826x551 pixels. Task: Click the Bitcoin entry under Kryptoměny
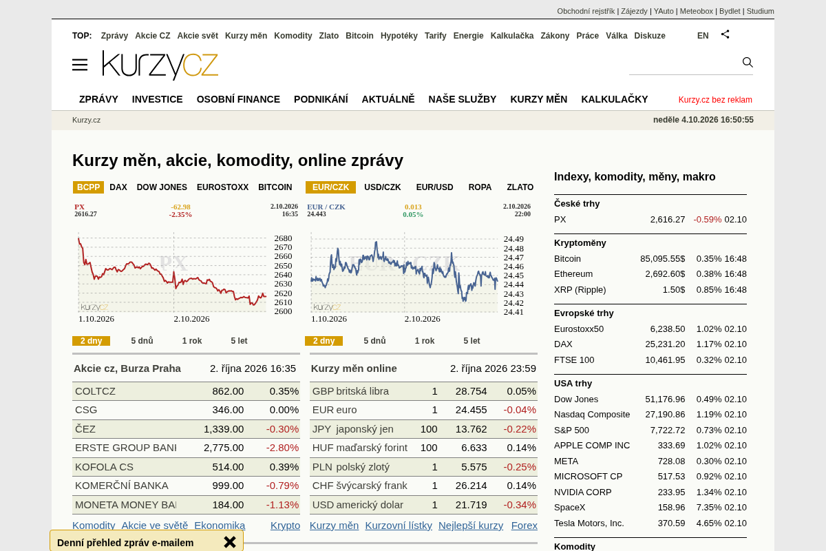pyautogui.click(x=568, y=259)
